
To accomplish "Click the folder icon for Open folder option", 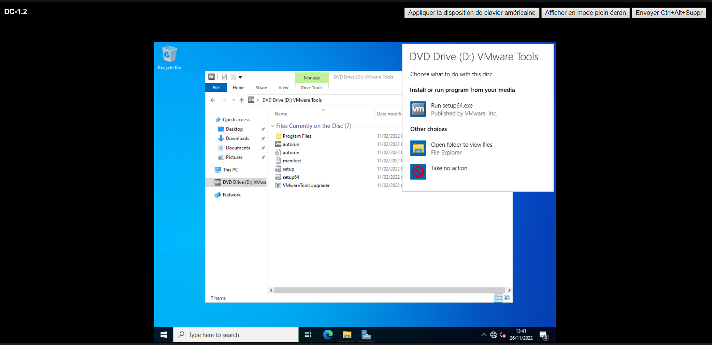I will [x=418, y=148].
